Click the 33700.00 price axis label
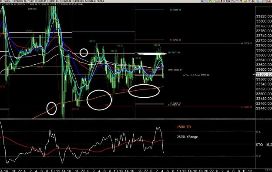Image resolution: width=272 pixels, height=172 pixels. tap(264, 46)
